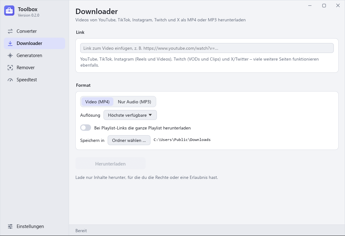Screen dimensions: 345x236
Task: Minimize the Toolbox window
Action: (310, 5)
